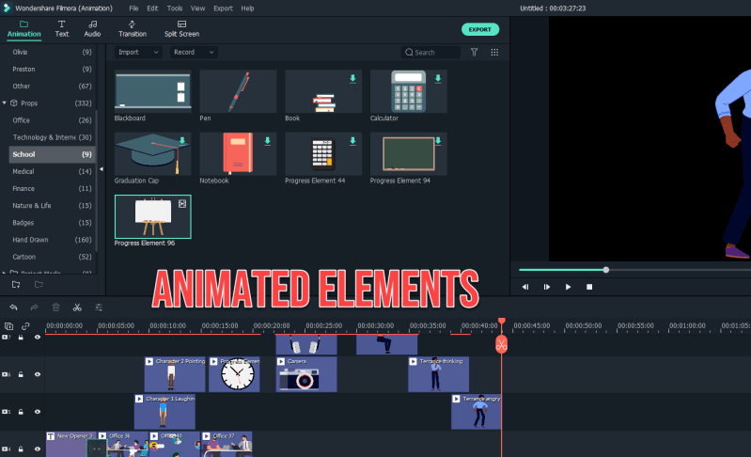This screenshot has width=751, height=457.
Task: Open the Import dropdown
Action: (137, 53)
